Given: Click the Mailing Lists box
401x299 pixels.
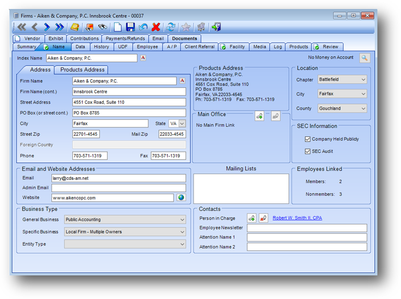Looking at the screenshot, I should tap(241, 189).
